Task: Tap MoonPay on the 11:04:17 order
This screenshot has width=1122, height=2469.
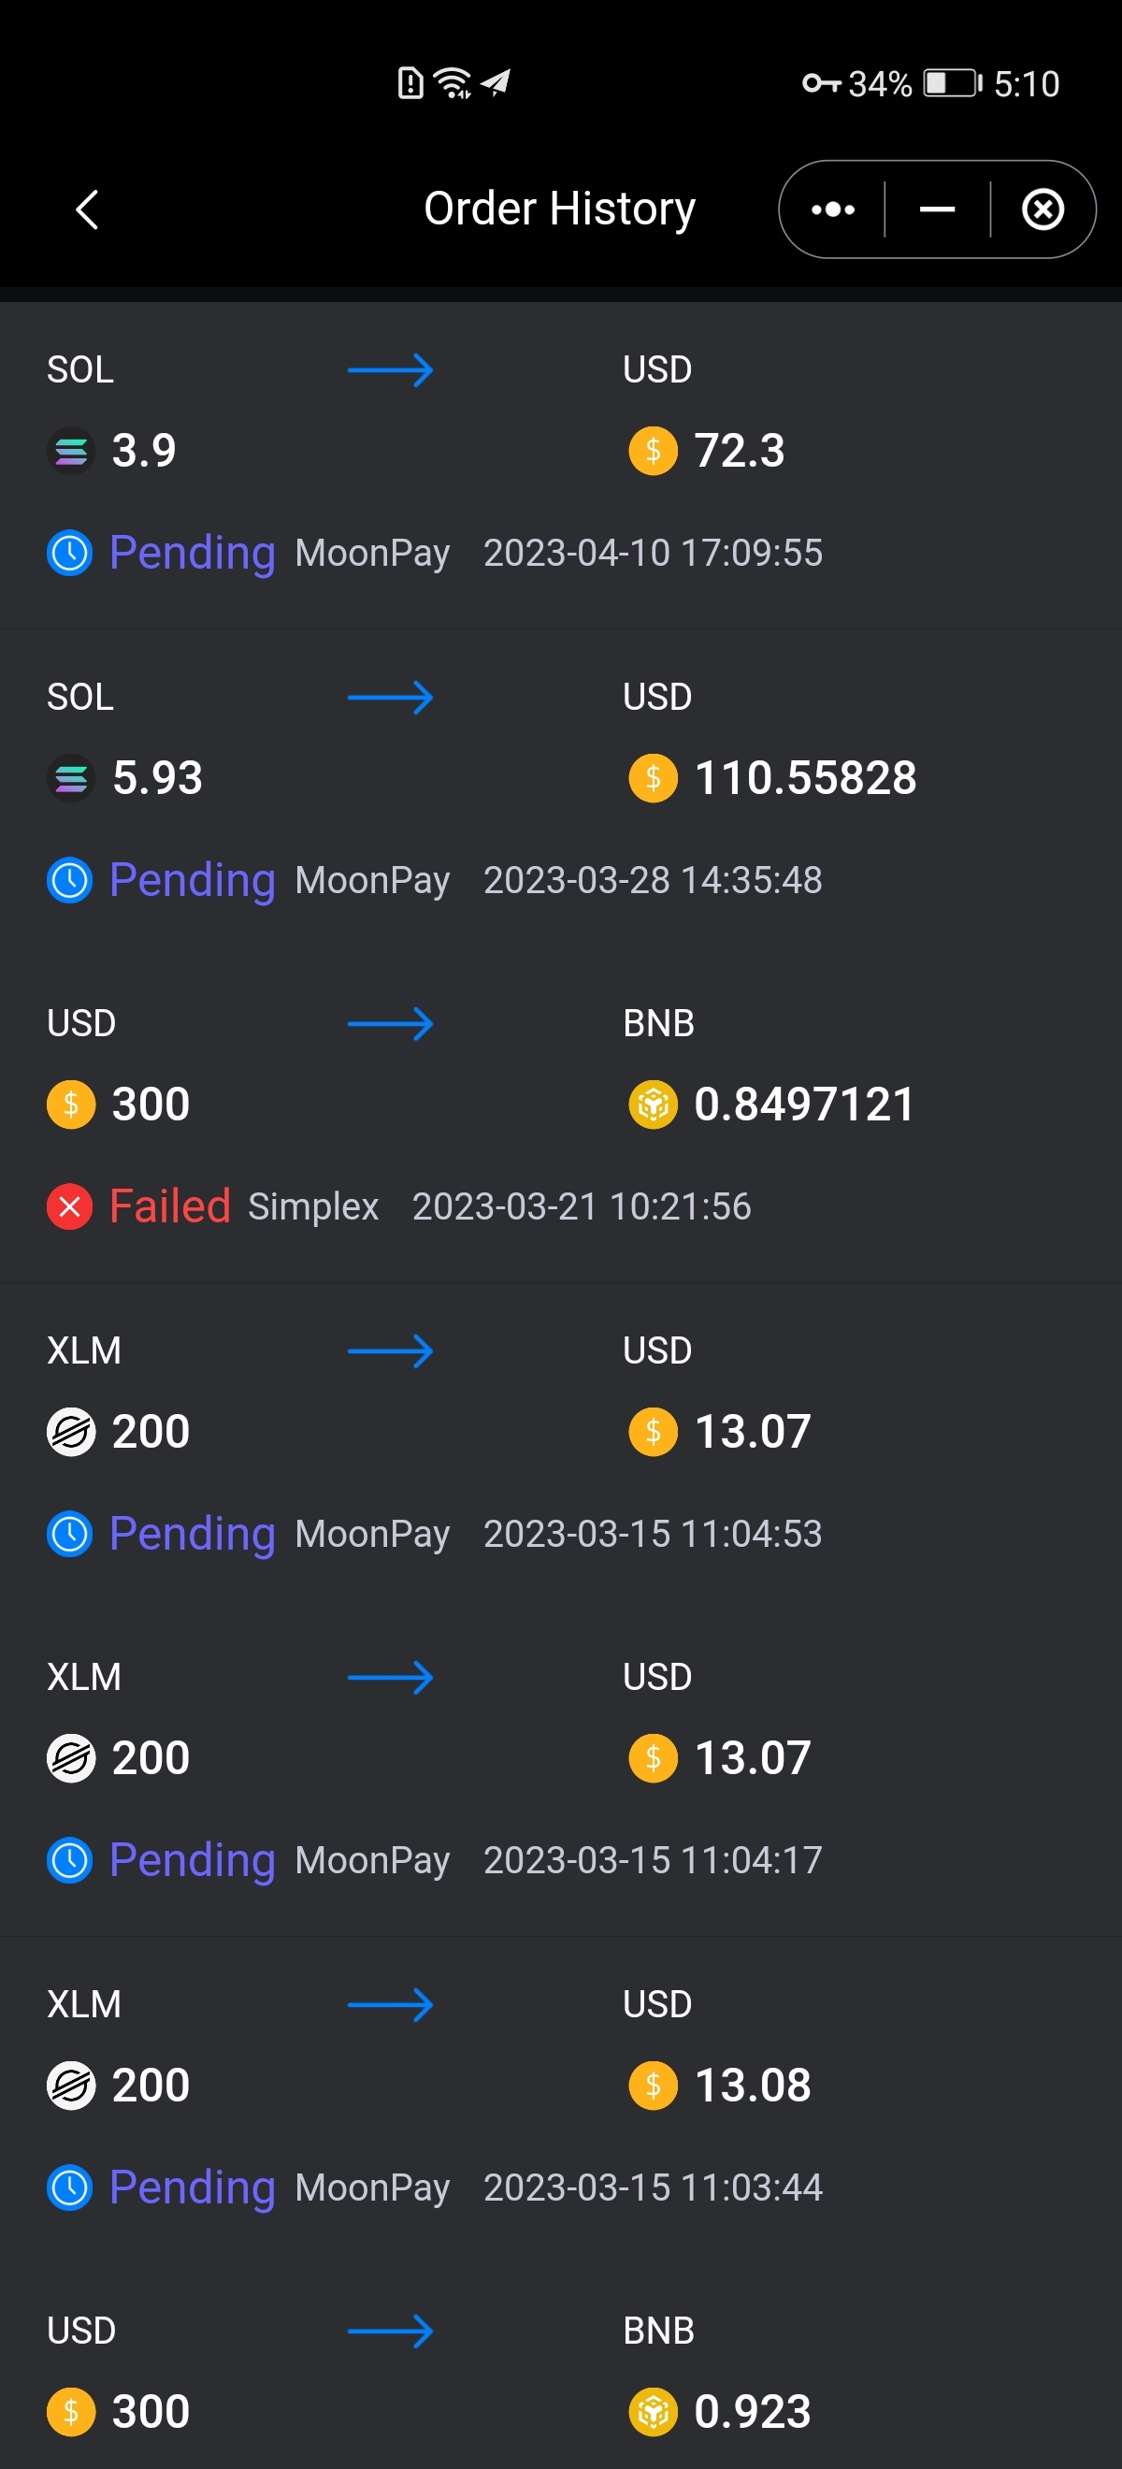Action: pyautogui.click(x=373, y=1860)
